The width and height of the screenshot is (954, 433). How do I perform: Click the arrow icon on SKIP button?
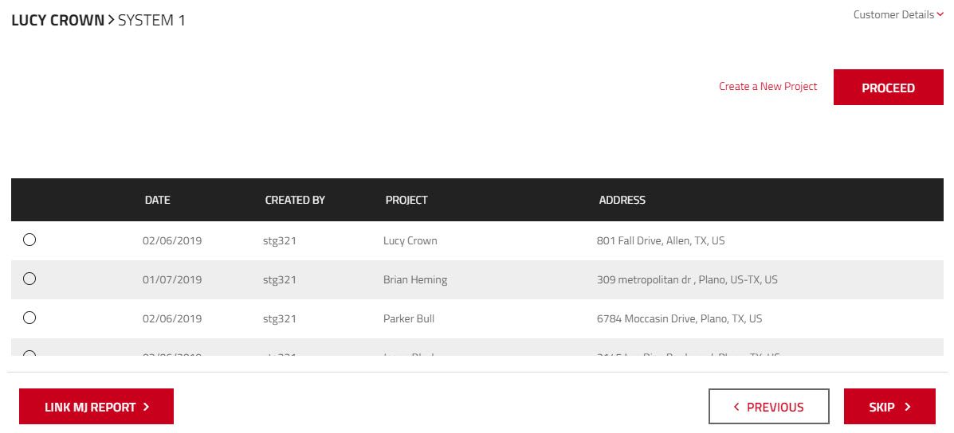click(908, 407)
